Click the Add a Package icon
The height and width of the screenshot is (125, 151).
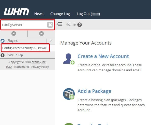(x=69, y=94)
